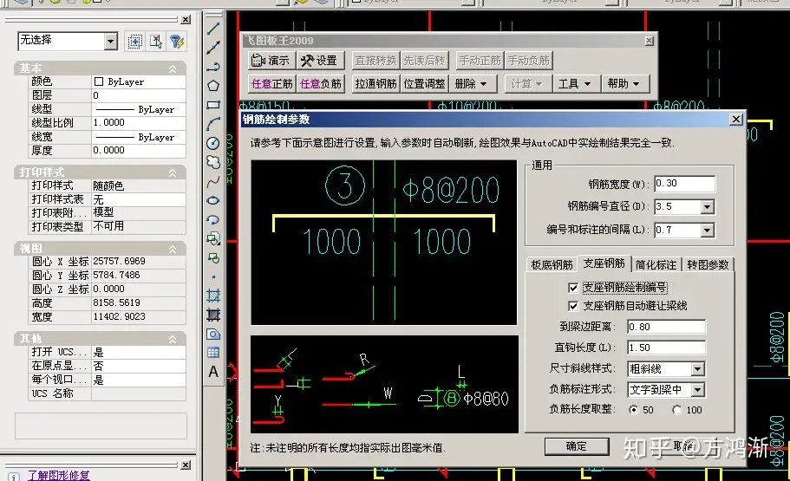
Task: Toggle PICKADD icon in properties palette
Action: tap(135, 42)
